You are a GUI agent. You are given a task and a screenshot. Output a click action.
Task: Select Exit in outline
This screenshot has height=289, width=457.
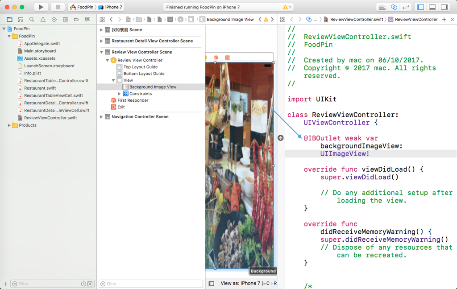[x=121, y=107]
